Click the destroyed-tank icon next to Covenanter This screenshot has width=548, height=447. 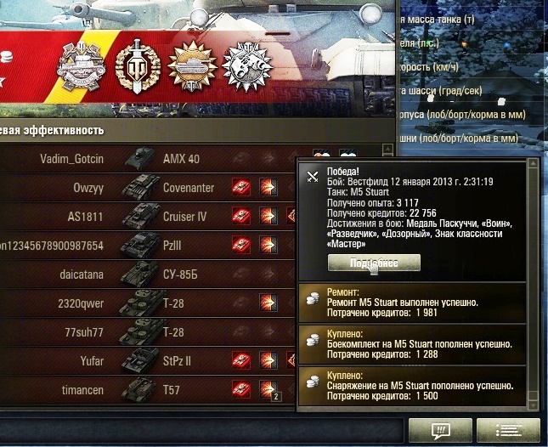241,188
